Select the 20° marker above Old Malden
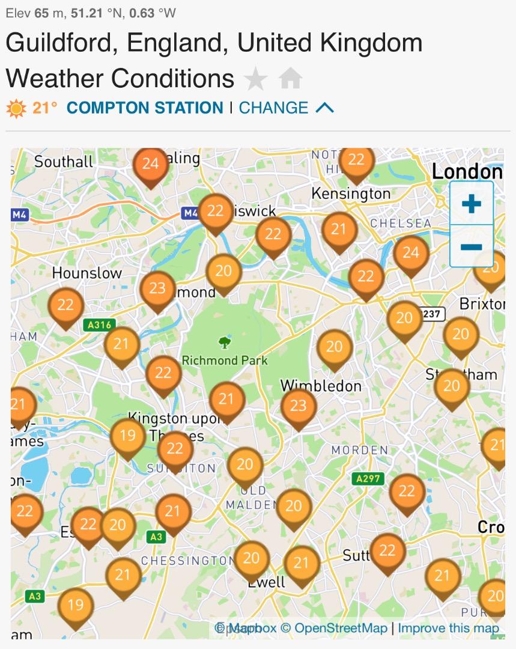The height and width of the screenshot is (649, 516). (245, 468)
